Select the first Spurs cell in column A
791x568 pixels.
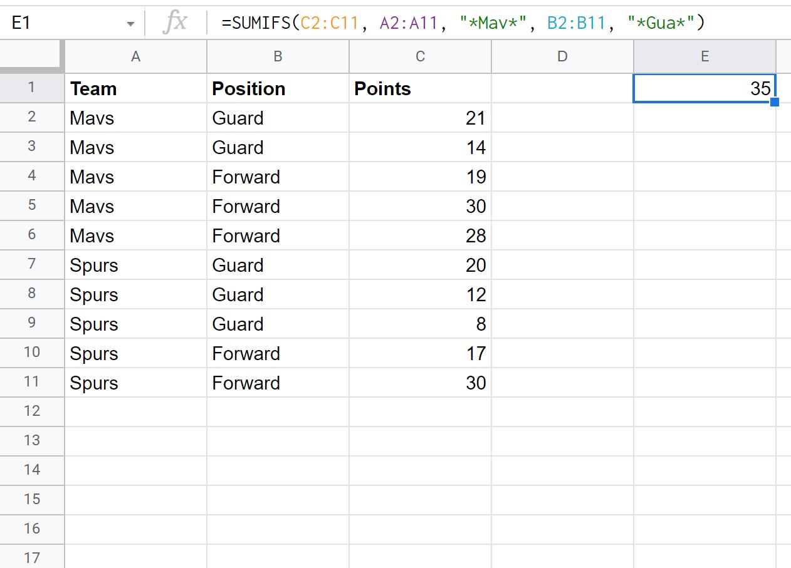coord(135,265)
